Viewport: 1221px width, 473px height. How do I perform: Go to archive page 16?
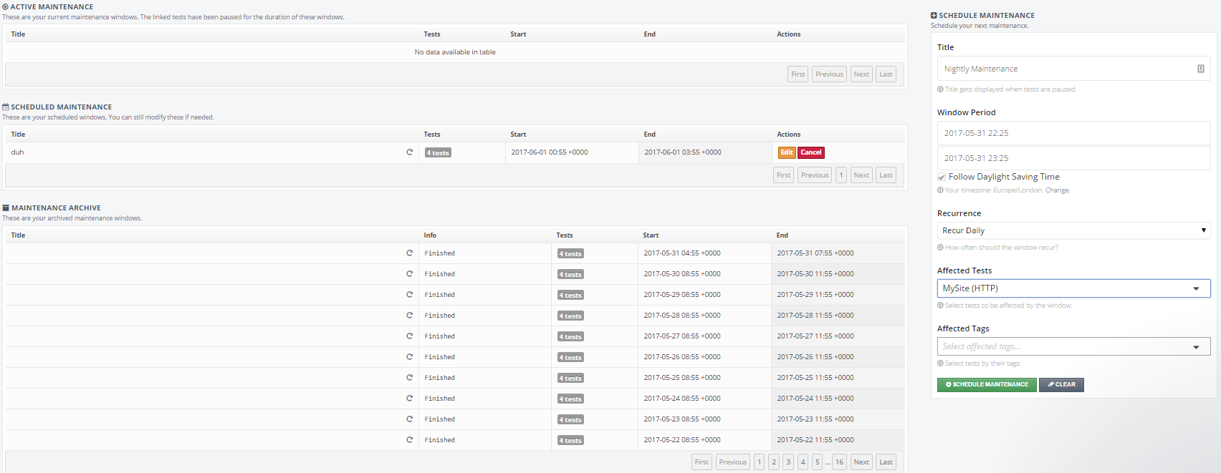click(840, 462)
